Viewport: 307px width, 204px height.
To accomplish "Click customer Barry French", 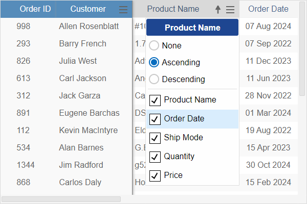I will (82, 43).
